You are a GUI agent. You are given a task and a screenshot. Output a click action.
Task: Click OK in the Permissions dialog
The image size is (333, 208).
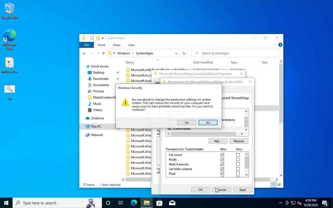(201, 190)
